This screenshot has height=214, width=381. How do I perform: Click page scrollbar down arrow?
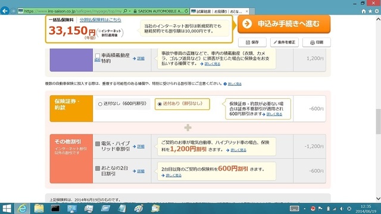[x=379, y=199]
